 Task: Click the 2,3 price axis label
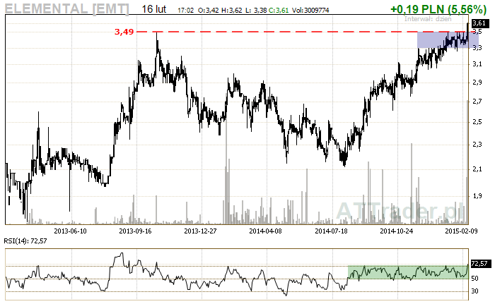[477, 145]
